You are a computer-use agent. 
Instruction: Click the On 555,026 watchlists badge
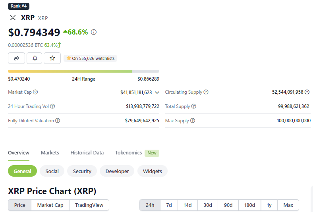[x=91, y=58]
